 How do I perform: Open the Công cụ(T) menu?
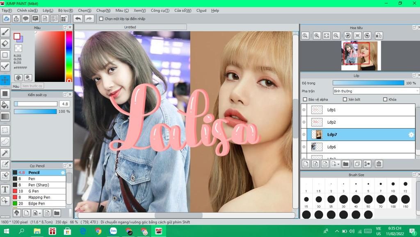pos(160,10)
